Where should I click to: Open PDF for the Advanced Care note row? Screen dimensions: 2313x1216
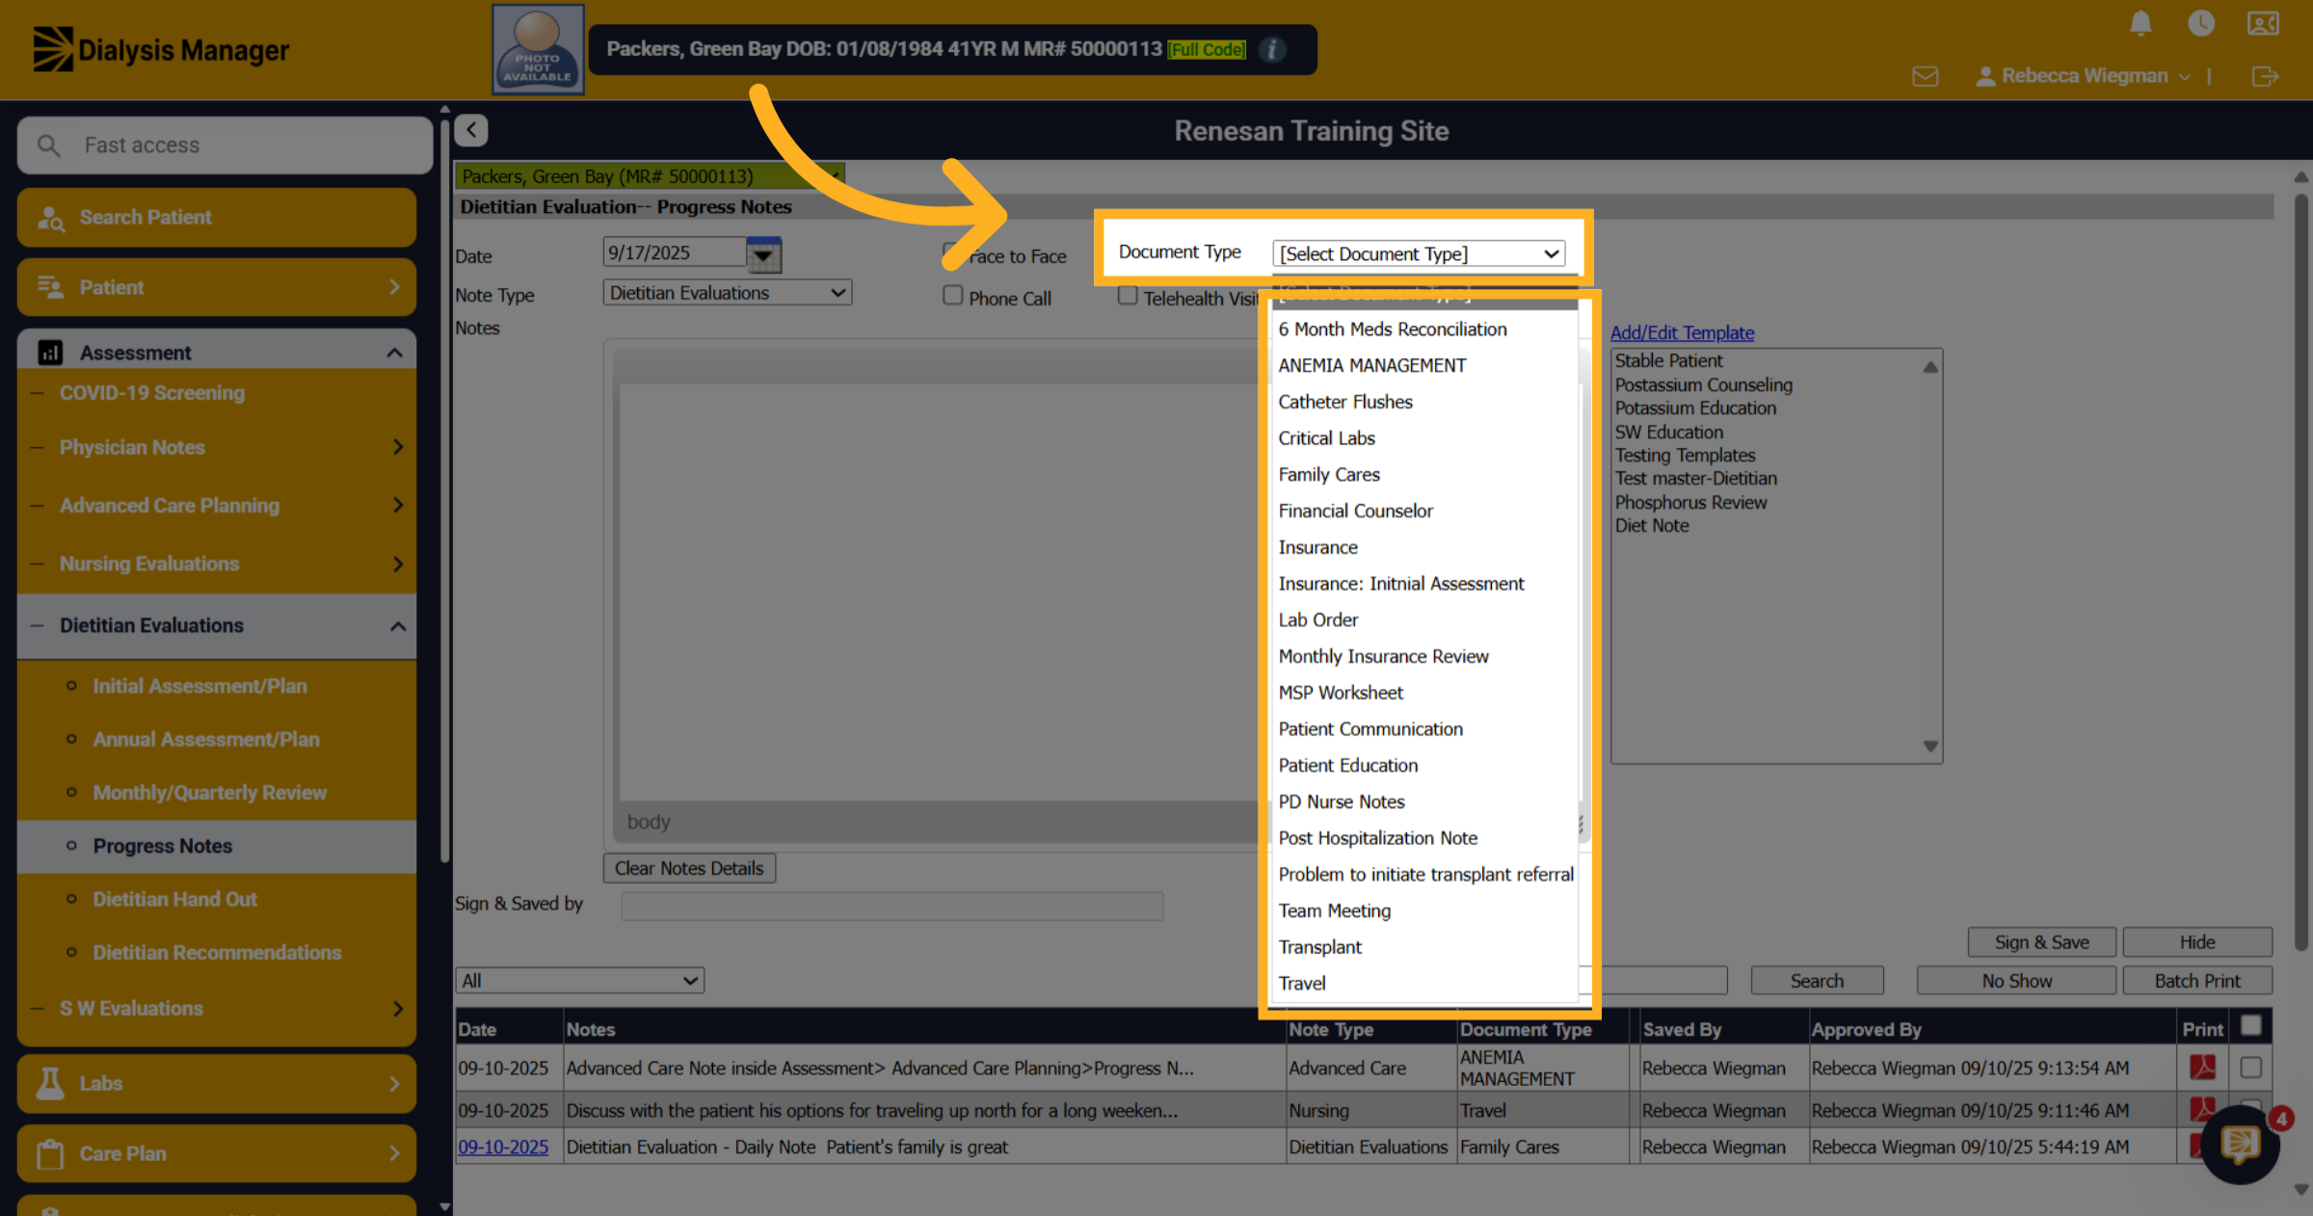(2202, 1068)
